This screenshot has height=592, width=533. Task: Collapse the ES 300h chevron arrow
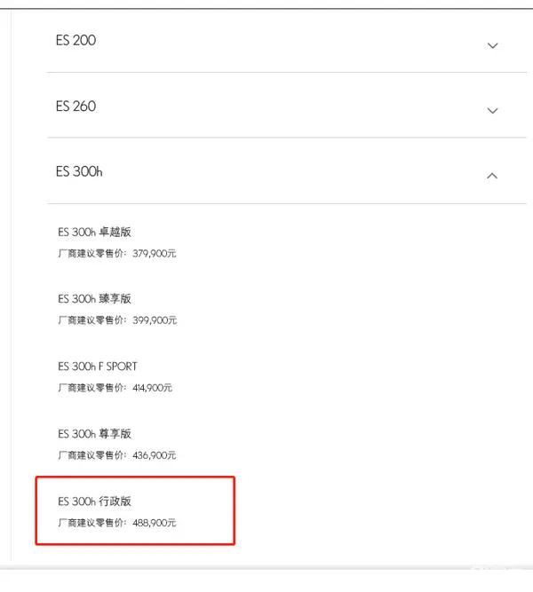(492, 176)
